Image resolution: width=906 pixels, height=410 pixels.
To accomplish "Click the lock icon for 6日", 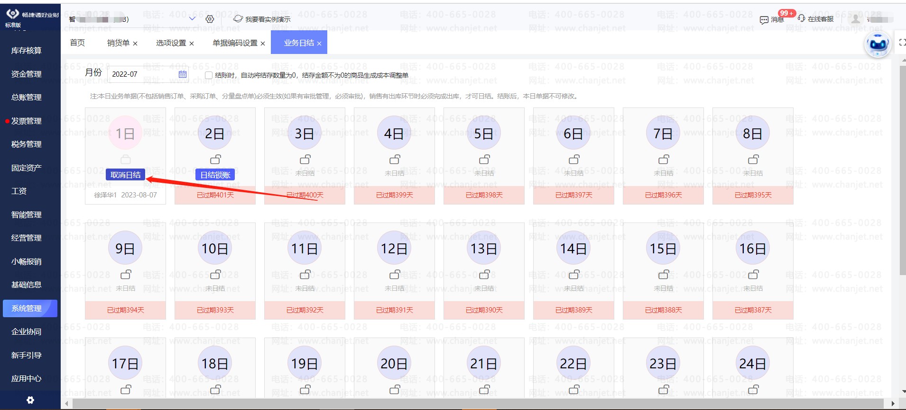I will pos(574,160).
